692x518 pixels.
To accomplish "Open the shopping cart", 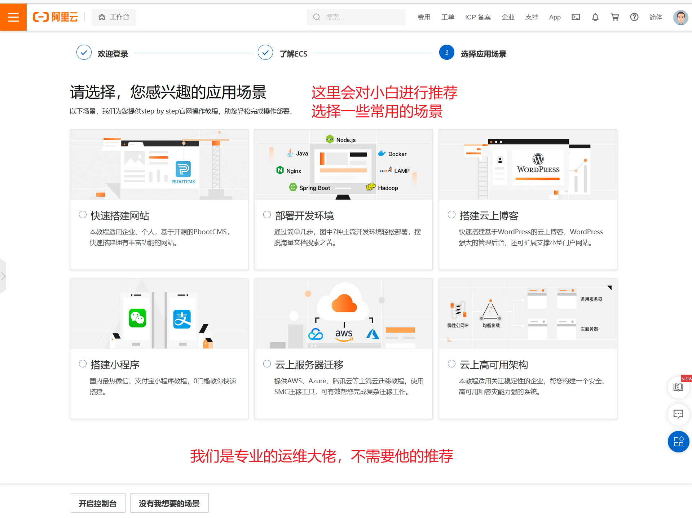I will pyautogui.click(x=615, y=17).
